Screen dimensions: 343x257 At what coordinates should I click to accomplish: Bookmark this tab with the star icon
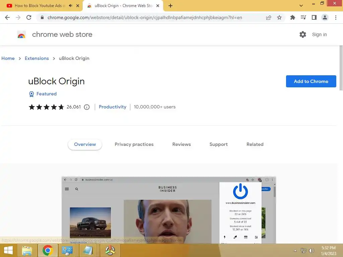pyautogui.click(x=279, y=17)
